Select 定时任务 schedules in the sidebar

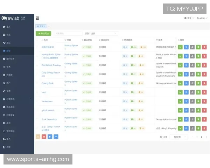tap(9, 59)
